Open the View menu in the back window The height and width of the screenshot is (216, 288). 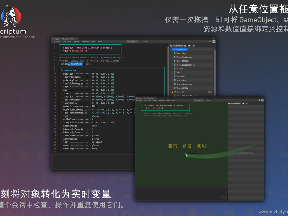coord(93,42)
